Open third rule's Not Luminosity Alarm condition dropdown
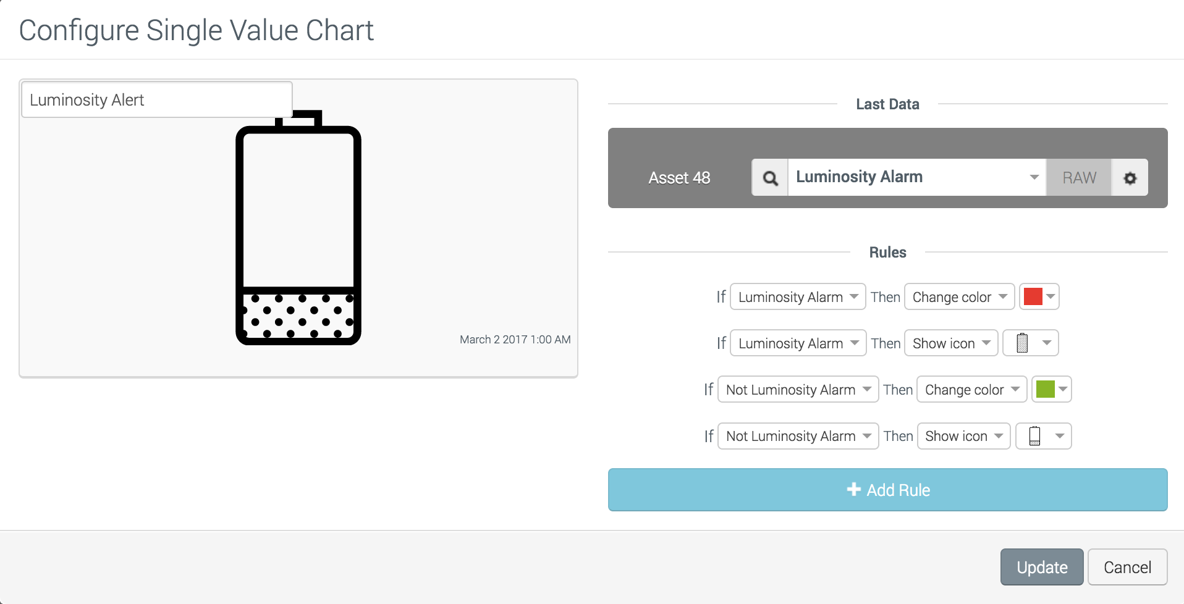This screenshot has height=604, width=1184. pyautogui.click(x=798, y=390)
